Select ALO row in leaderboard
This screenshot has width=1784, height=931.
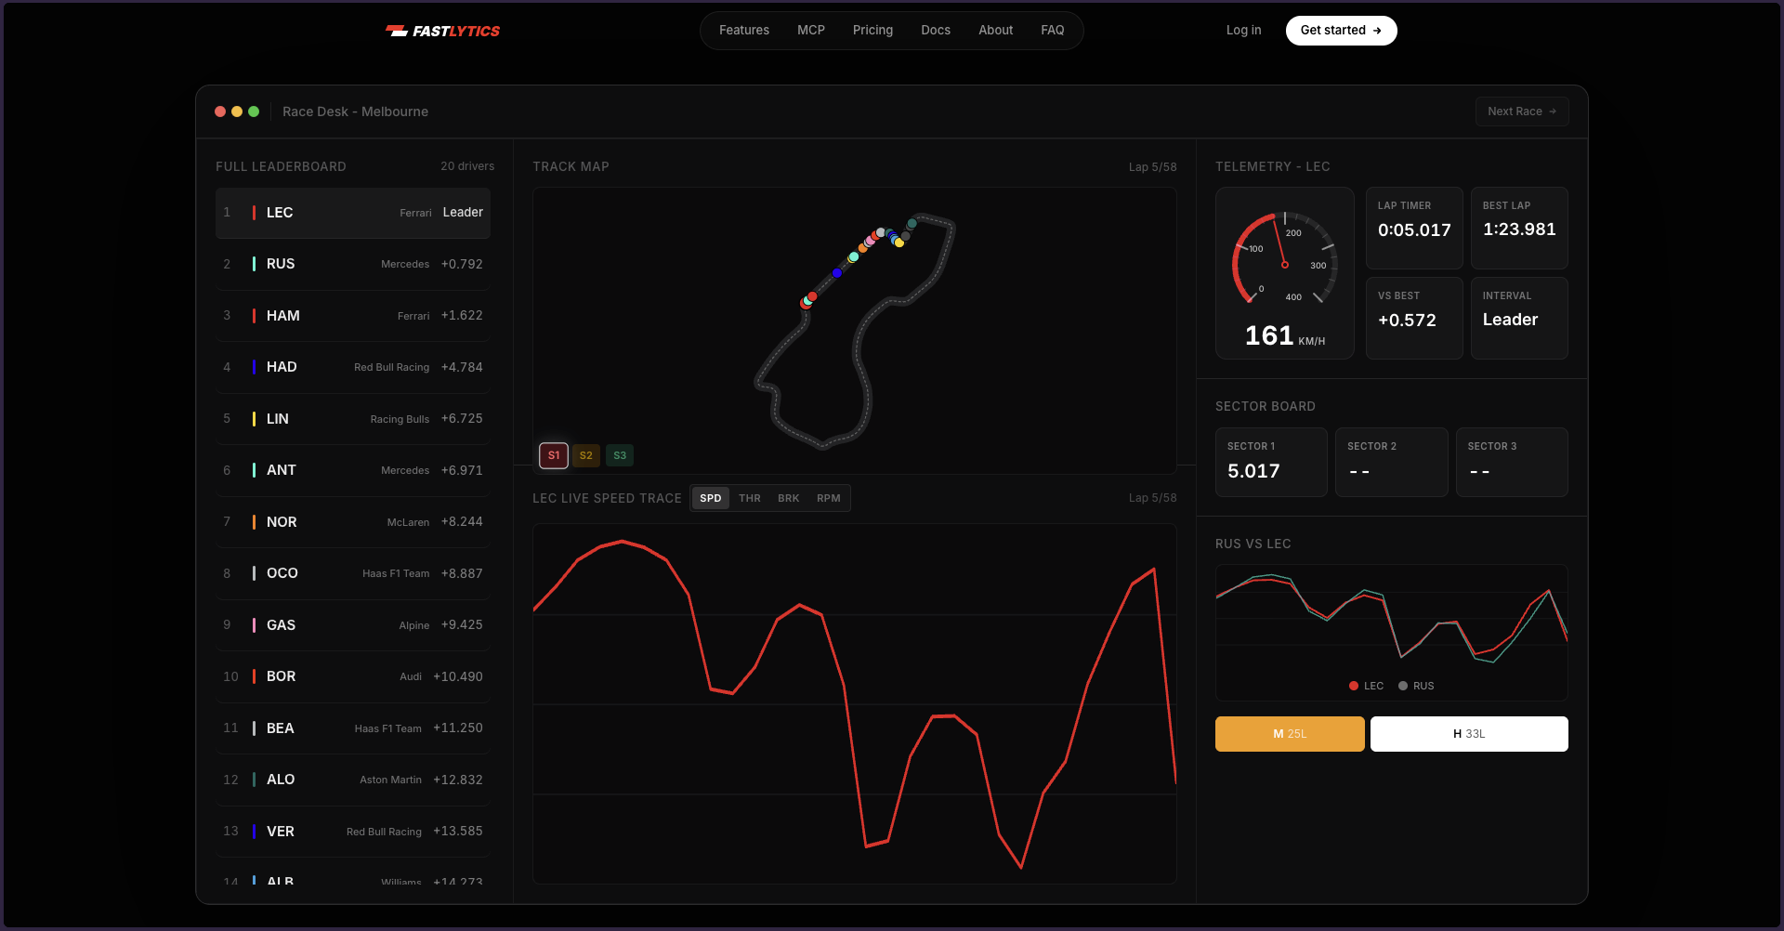pyautogui.click(x=353, y=780)
